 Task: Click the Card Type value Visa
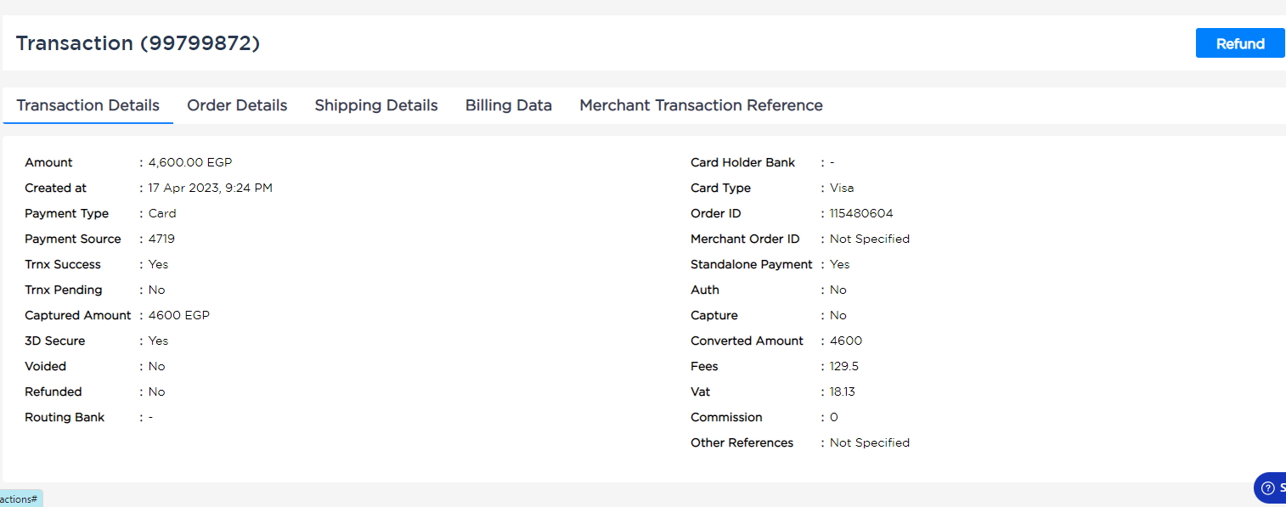(842, 188)
